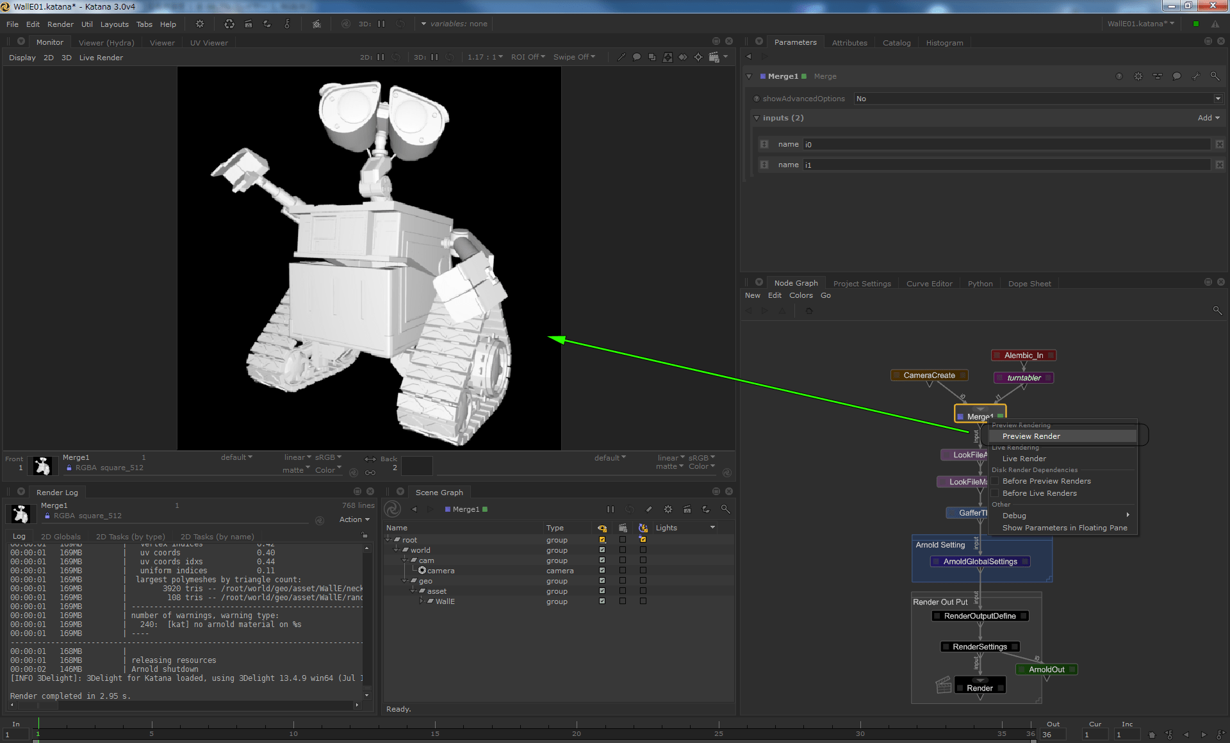Image resolution: width=1230 pixels, height=743 pixels.
Task: Toggle the visibility checkbox for WallE
Action: click(x=602, y=601)
